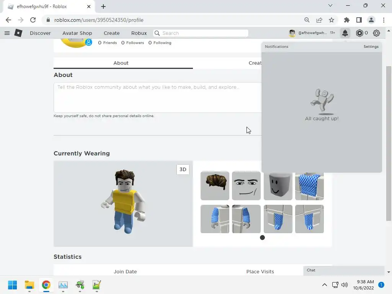Click the volume speaker tray icon
392x294 pixels.
[345, 285]
